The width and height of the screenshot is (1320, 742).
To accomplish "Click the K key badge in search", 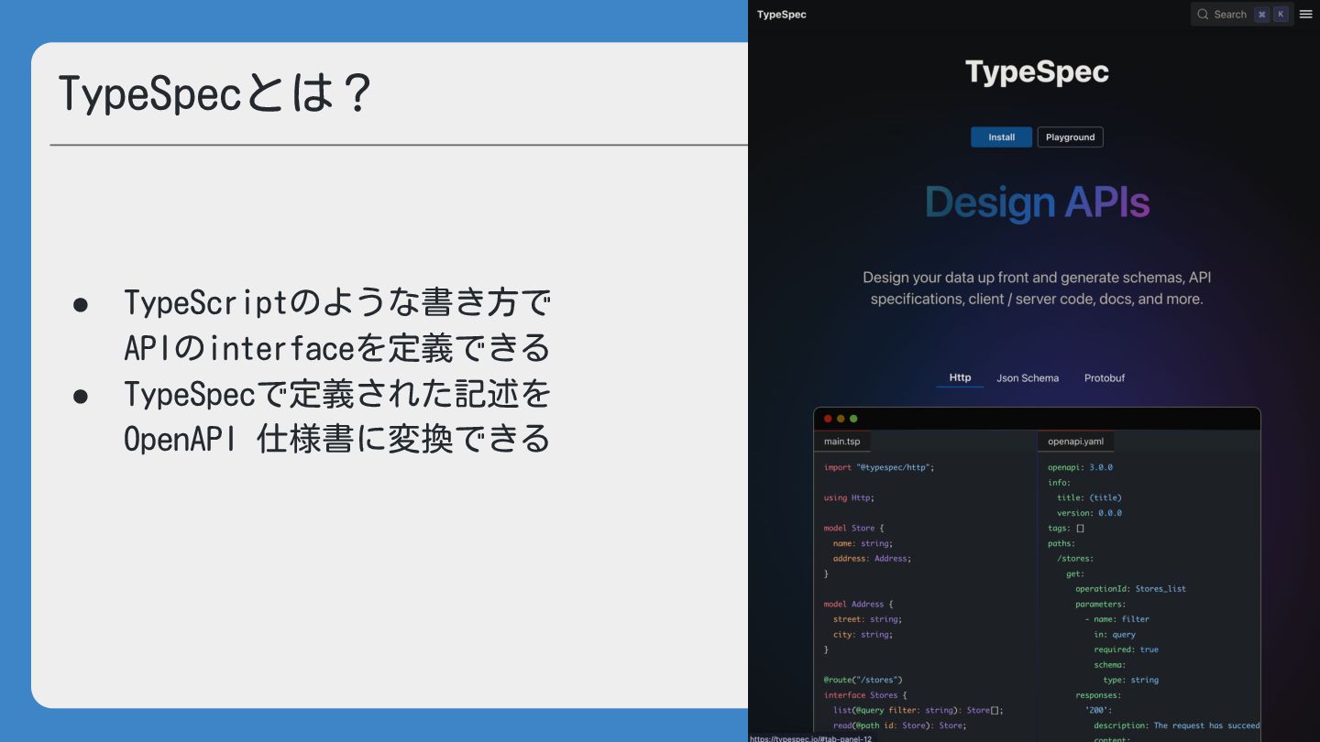I will click(x=1280, y=14).
